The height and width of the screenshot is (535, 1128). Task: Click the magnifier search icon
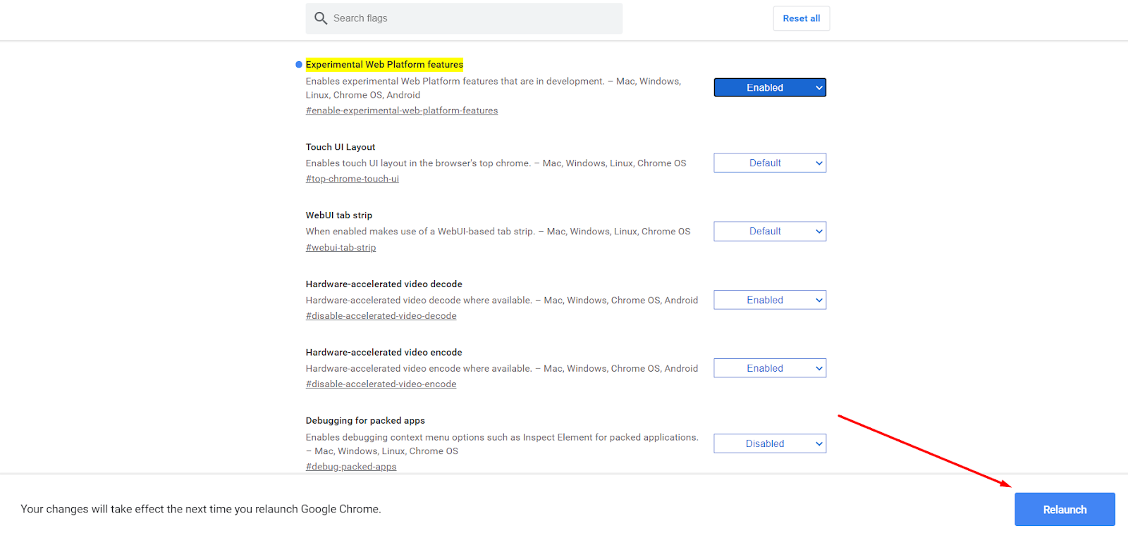coord(321,18)
